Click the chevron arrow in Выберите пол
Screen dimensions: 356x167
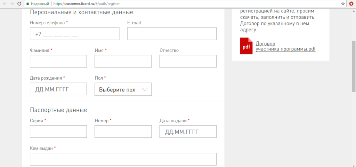(145, 89)
